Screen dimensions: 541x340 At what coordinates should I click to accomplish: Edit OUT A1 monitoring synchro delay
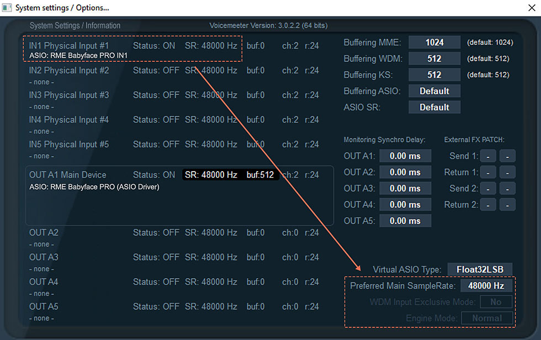[405, 156]
